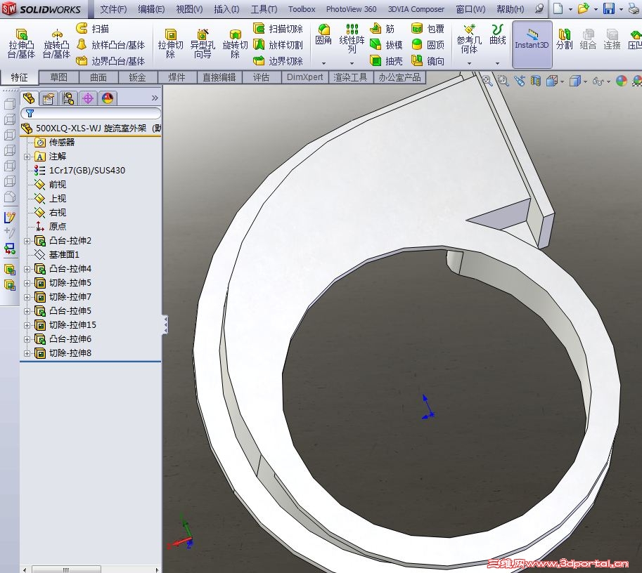Open the FeatureManager design tree tab
This screenshot has height=573, width=642.
29,98
